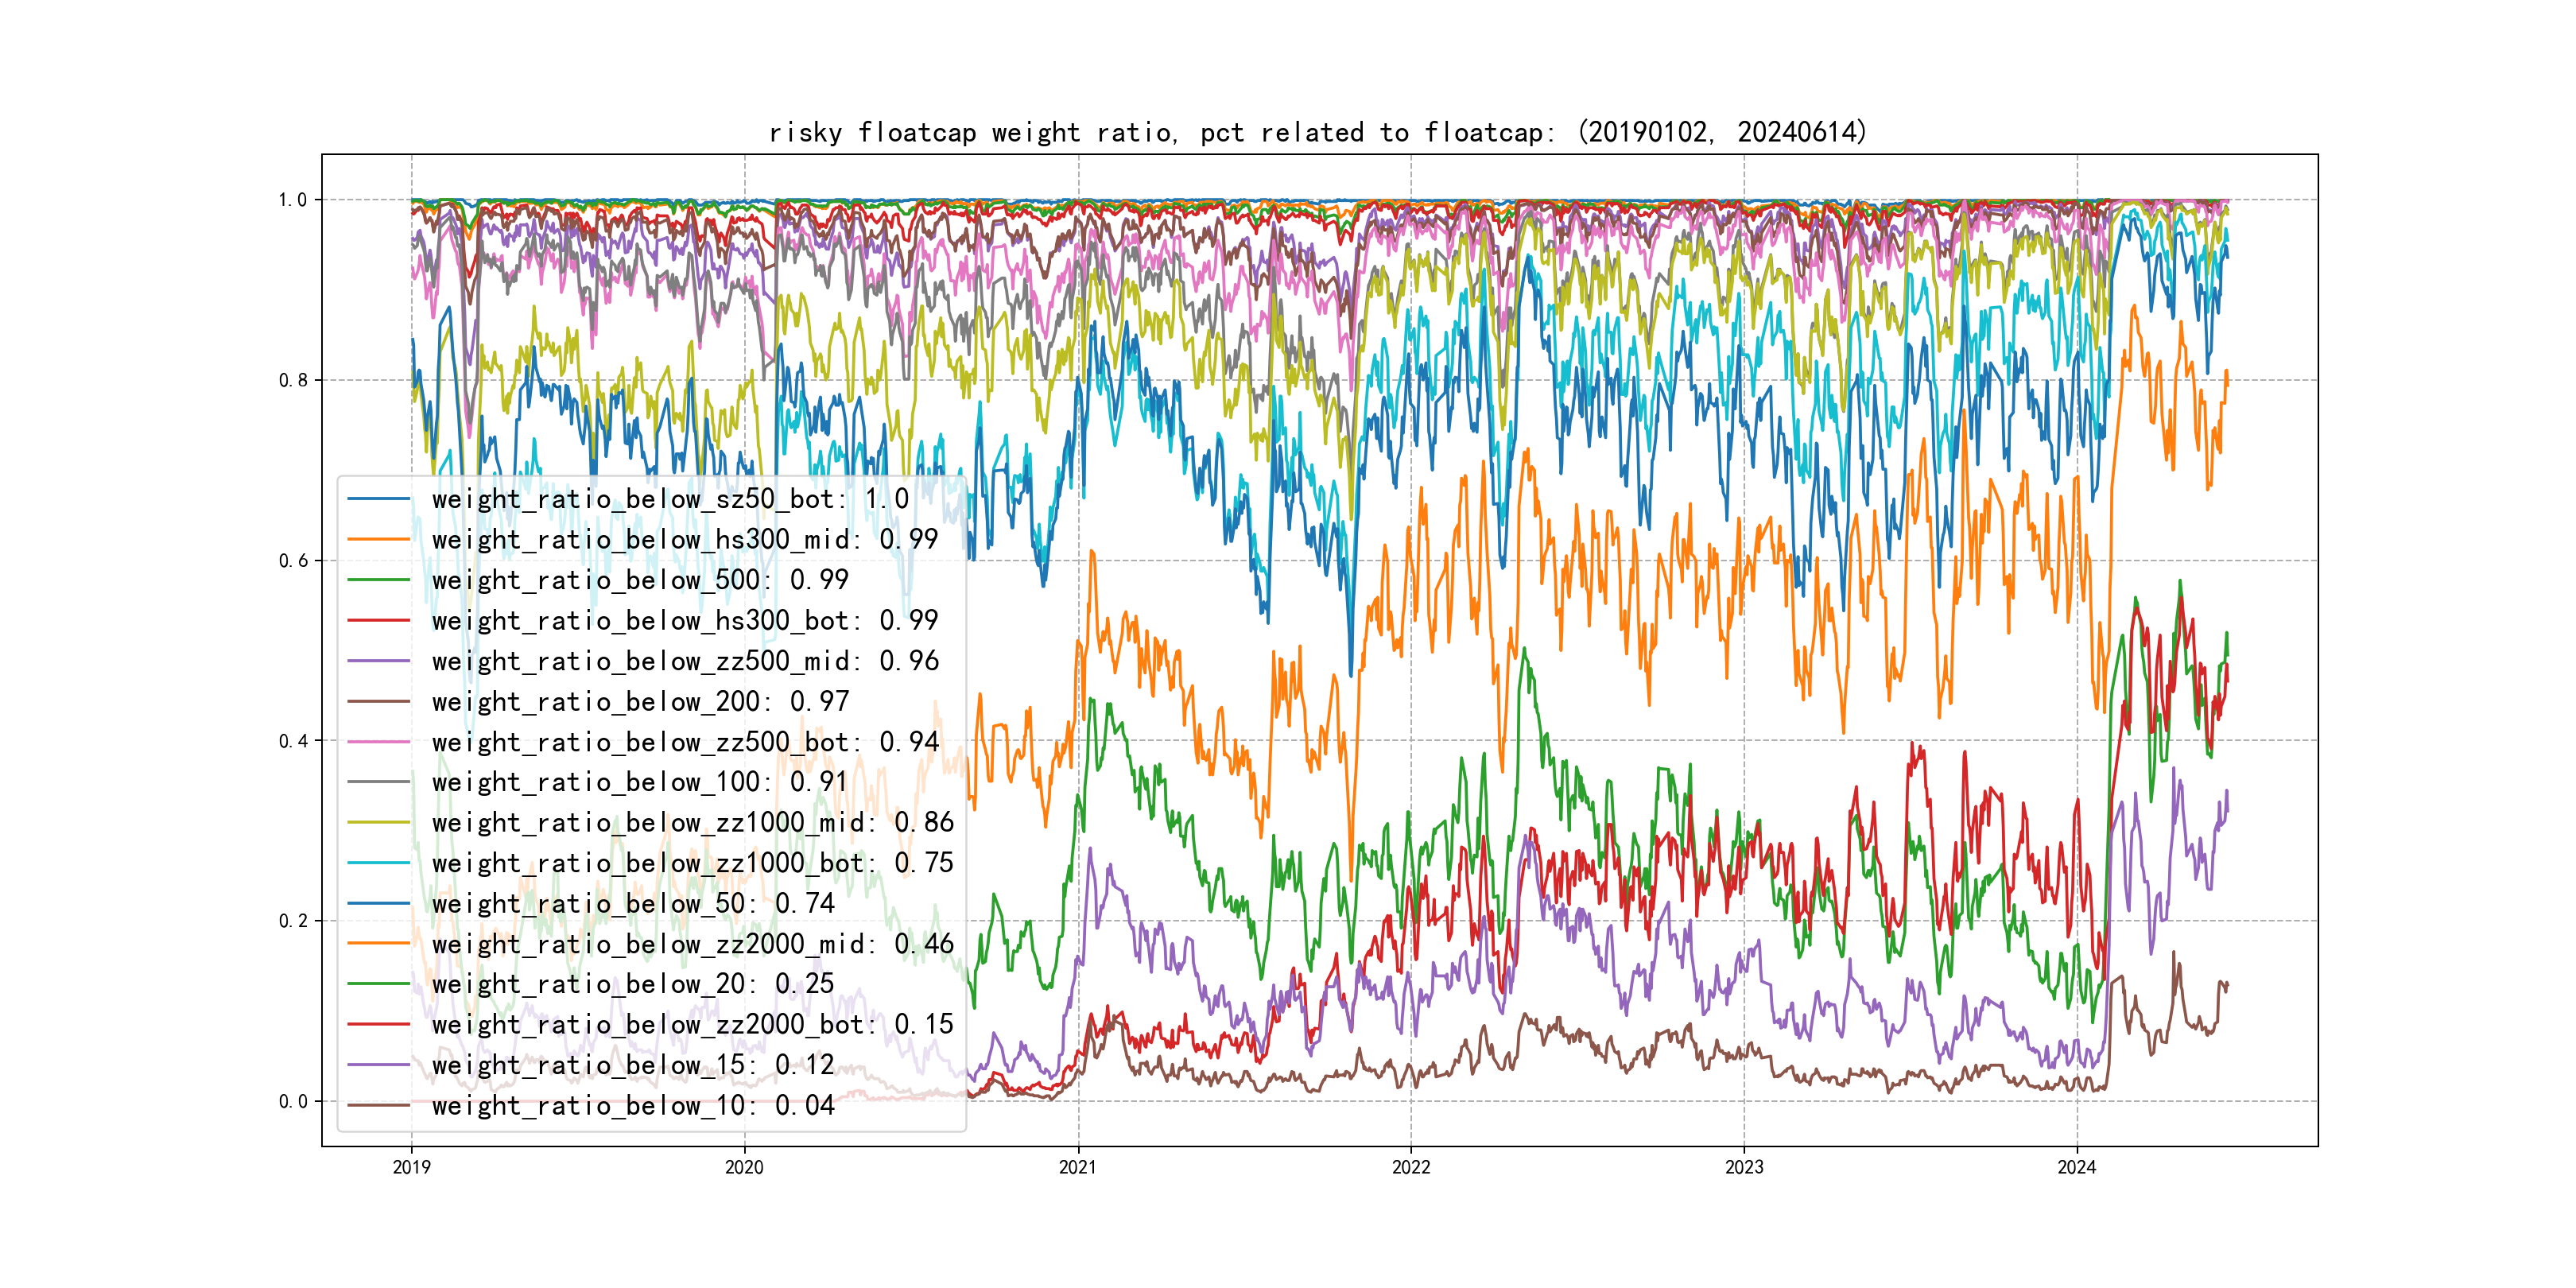Click the weight_ratio_below_10 legend label

[632, 1106]
